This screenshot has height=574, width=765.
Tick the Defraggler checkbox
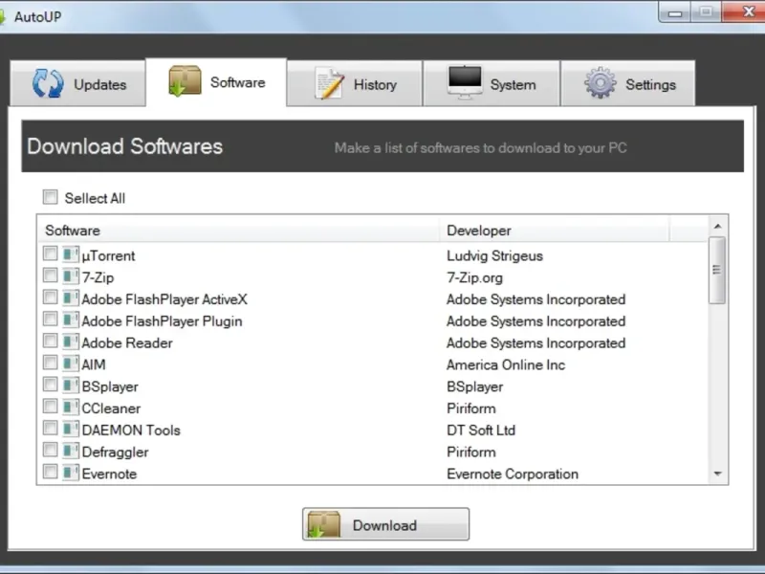point(50,450)
